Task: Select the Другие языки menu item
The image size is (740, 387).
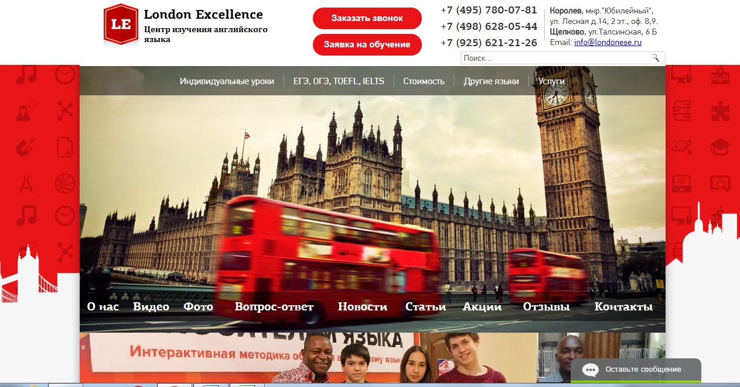Action: (491, 81)
